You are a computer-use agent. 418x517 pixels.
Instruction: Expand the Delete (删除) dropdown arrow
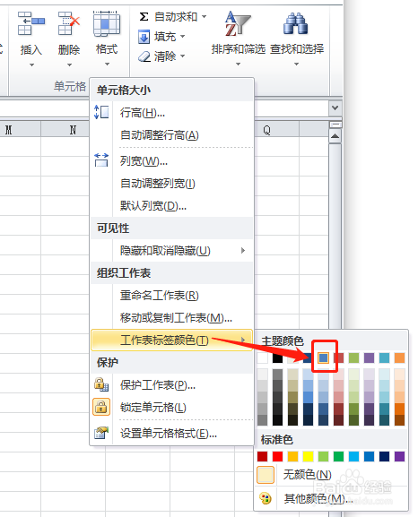click(69, 65)
